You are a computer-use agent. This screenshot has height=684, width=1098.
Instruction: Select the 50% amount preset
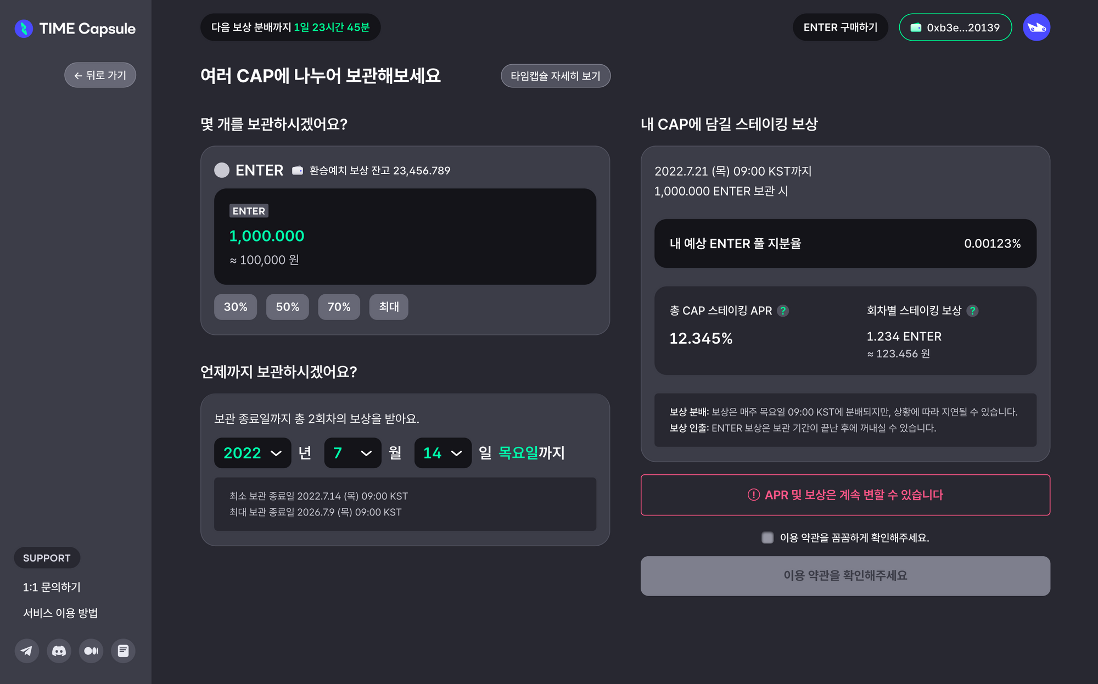(x=288, y=307)
